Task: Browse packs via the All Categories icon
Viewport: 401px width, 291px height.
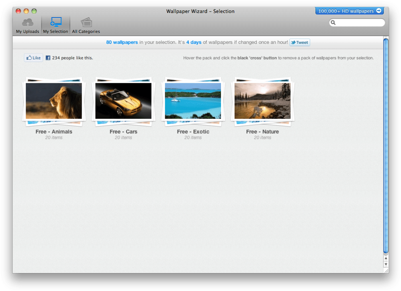Action: [86, 22]
